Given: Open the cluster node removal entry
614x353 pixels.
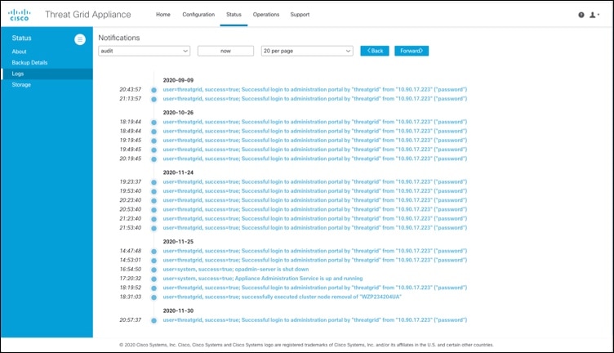Looking at the screenshot, I should click(282, 297).
